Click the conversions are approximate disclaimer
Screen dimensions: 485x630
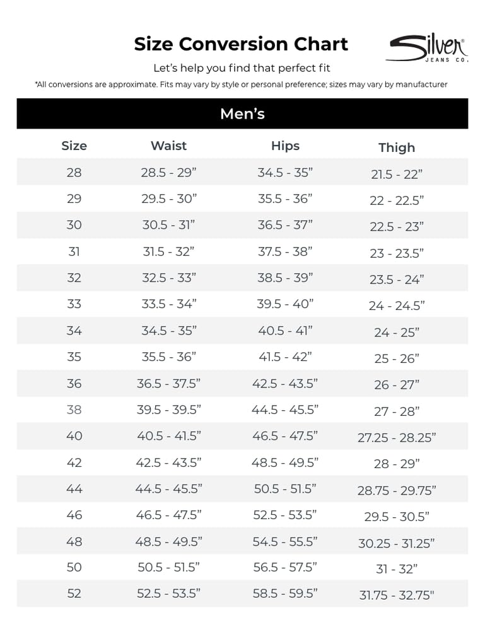tap(241, 84)
